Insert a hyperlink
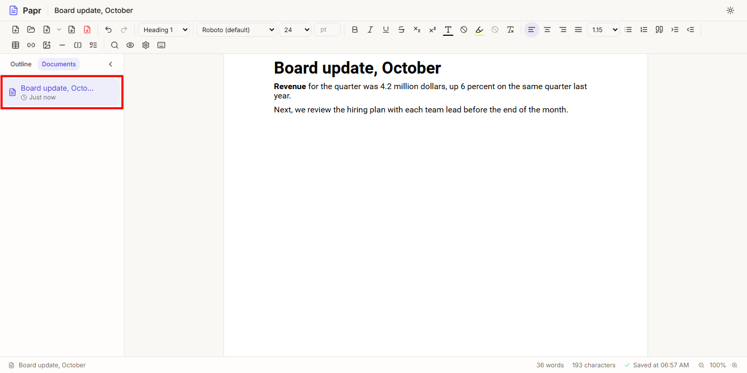 pos(31,45)
